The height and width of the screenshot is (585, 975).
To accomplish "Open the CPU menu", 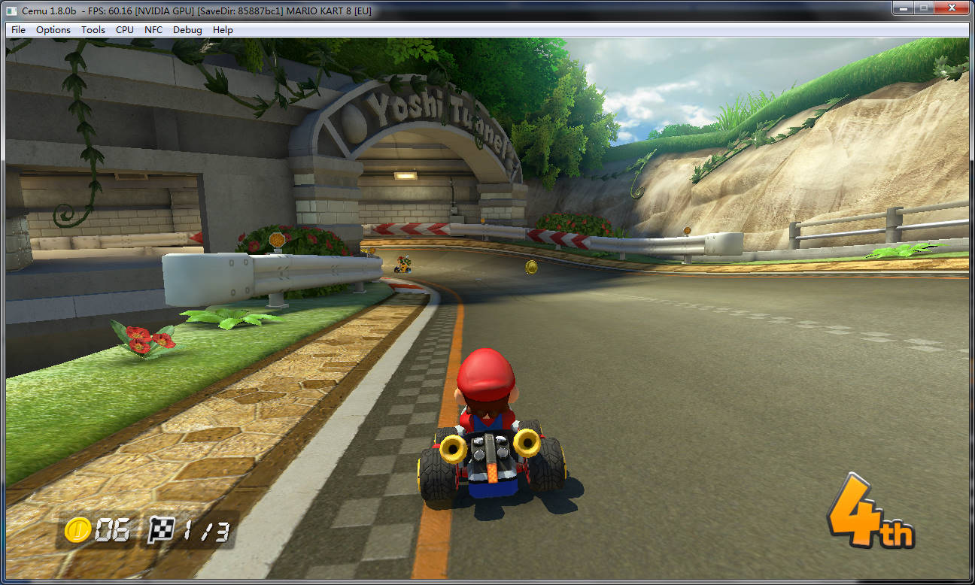I will (x=125, y=30).
